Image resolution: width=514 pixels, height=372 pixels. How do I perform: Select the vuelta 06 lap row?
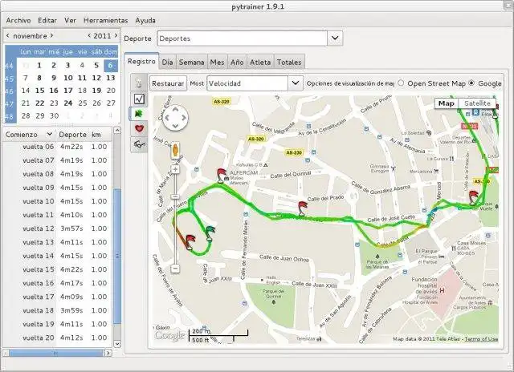57,147
